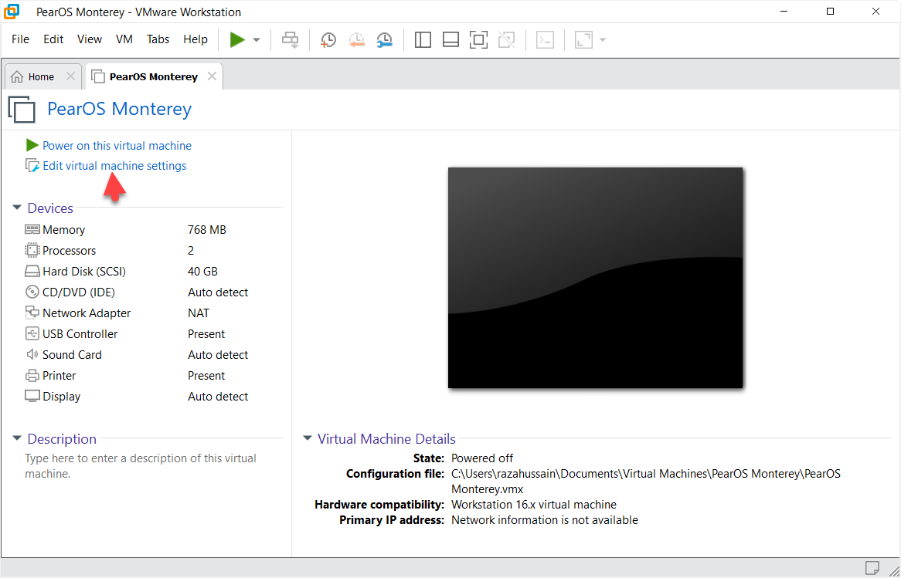
Task: Click Power on this virtual machine link
Action: tap(117, 145)
